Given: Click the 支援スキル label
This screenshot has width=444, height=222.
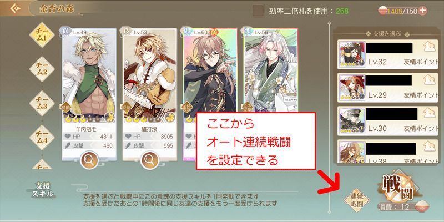Looking at the screenshot, I should pos(44,189).
